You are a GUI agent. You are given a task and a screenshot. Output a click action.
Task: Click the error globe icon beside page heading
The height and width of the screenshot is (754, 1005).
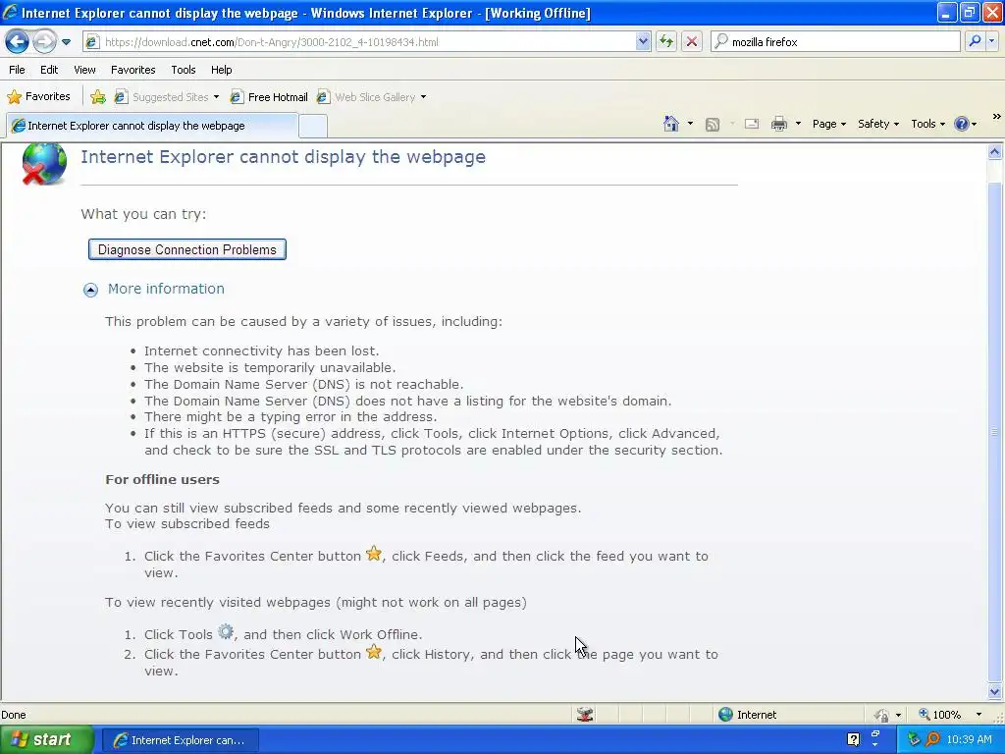pos(43,164)
